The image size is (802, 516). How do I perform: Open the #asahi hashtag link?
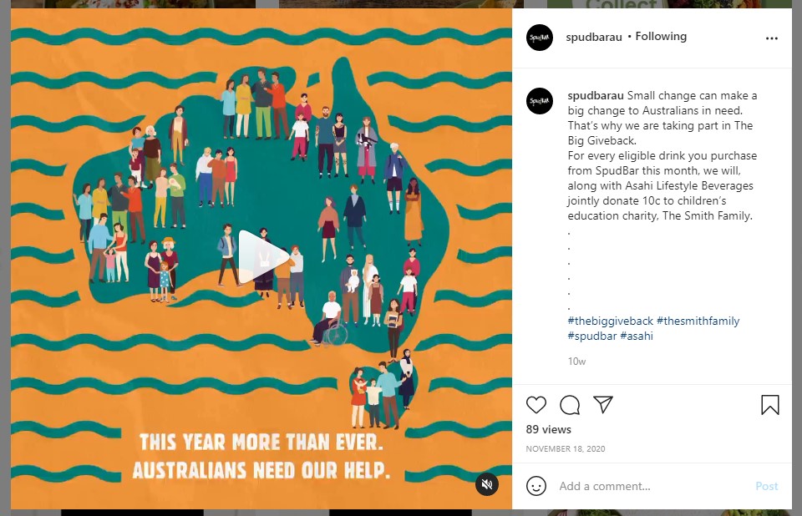637,336
